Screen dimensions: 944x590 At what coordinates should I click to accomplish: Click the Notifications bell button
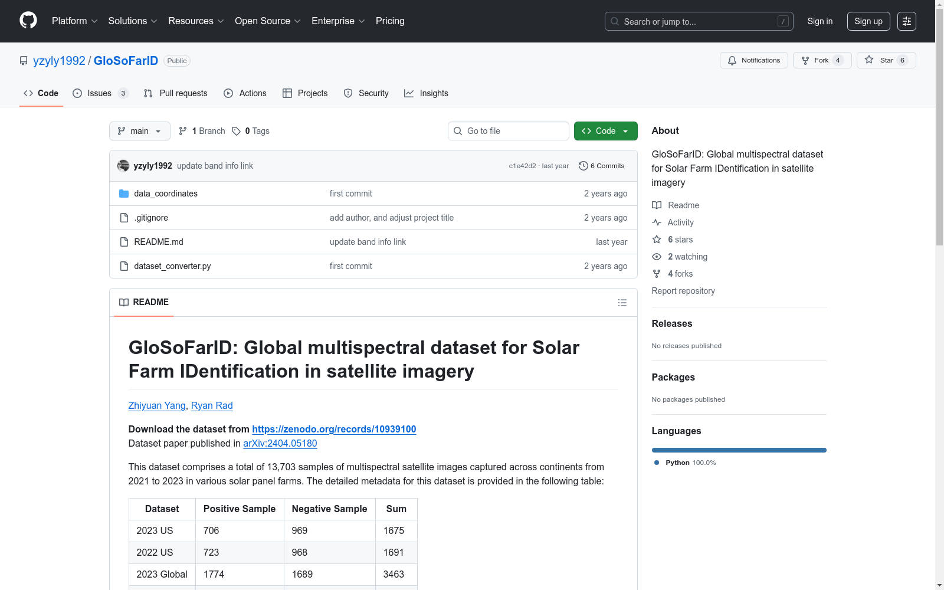tap(753, 60)
